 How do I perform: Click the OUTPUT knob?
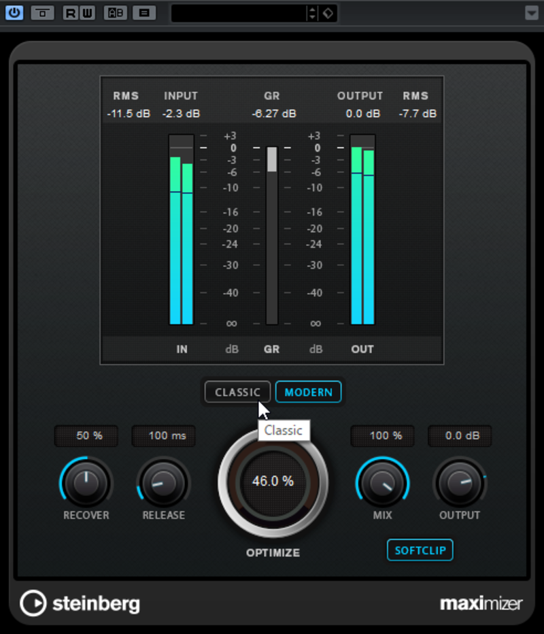[460, 482]
